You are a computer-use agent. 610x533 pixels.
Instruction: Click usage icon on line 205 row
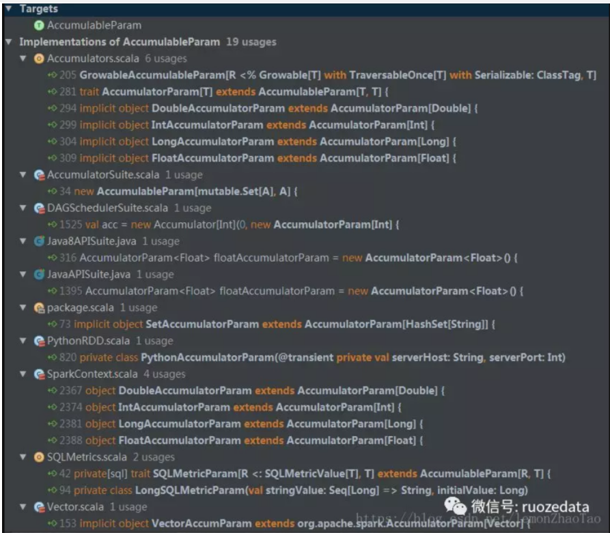[x=52, y=75]
